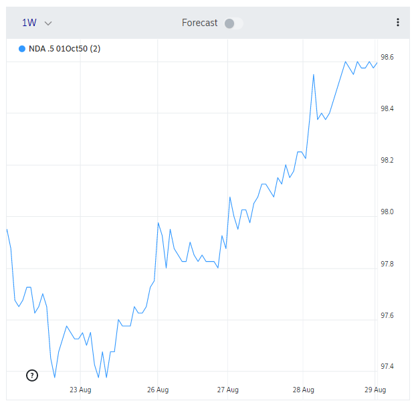Toggle the Forecast switch on
The width and height of the screenshot is (416, 405).
(233, 23)
